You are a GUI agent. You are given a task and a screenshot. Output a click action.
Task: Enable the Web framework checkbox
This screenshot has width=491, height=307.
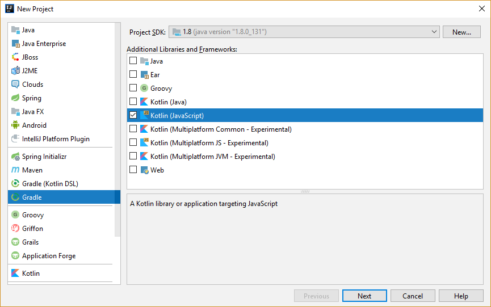pyautogui.click(x=133, y=170)
